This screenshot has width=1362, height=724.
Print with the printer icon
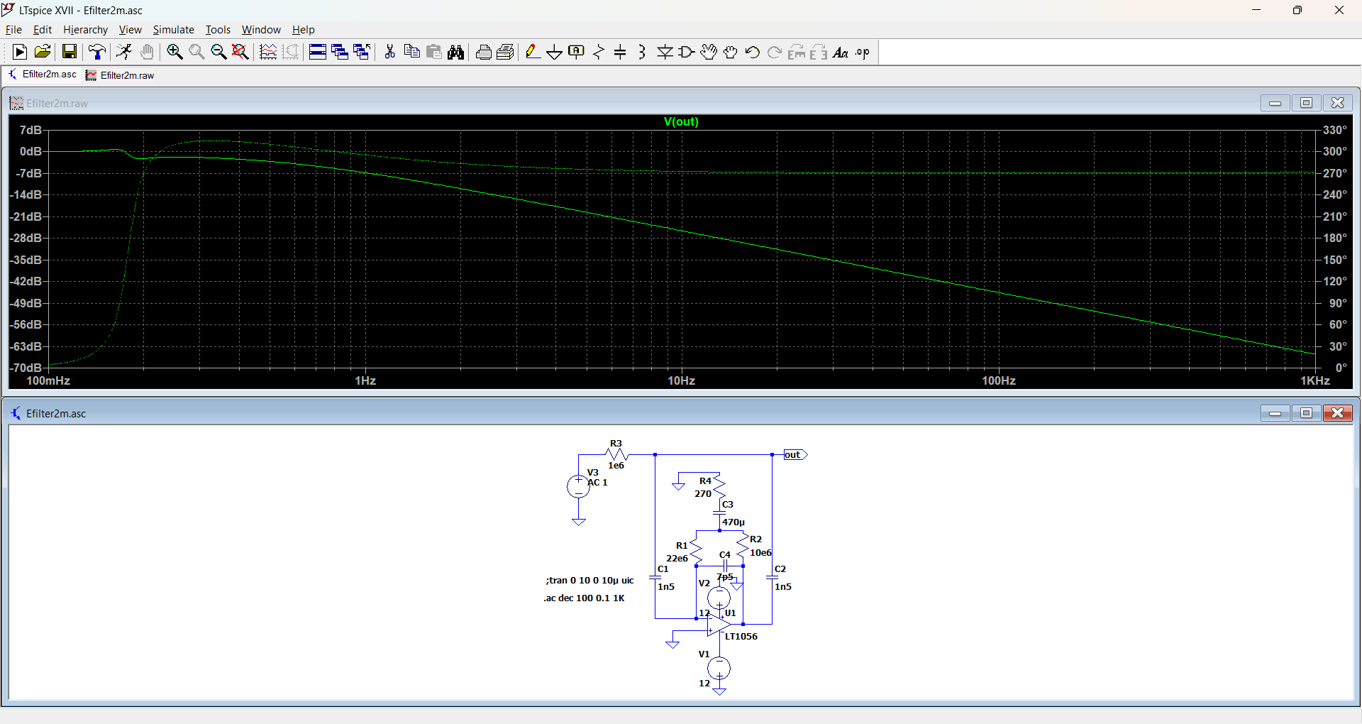click(x=484, y=52)
